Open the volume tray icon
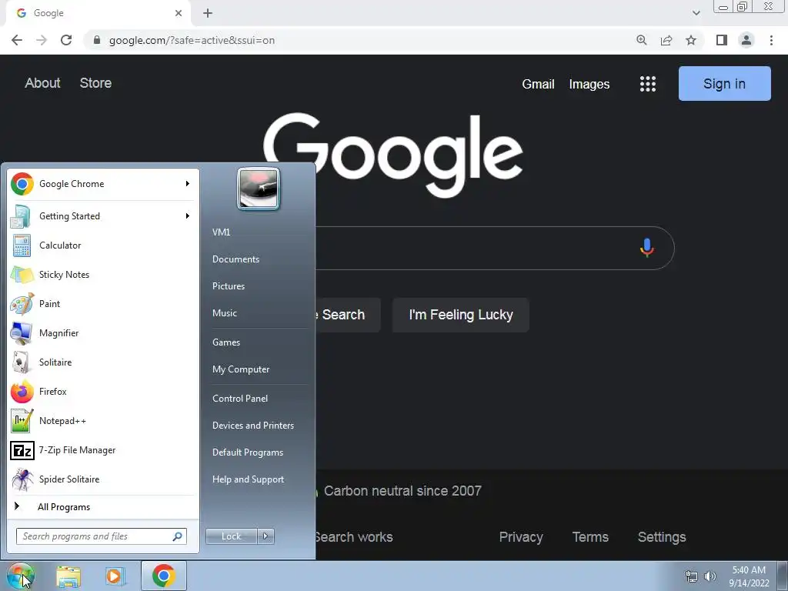The height and width of the screenshot is (591, 788). (710, 576)
